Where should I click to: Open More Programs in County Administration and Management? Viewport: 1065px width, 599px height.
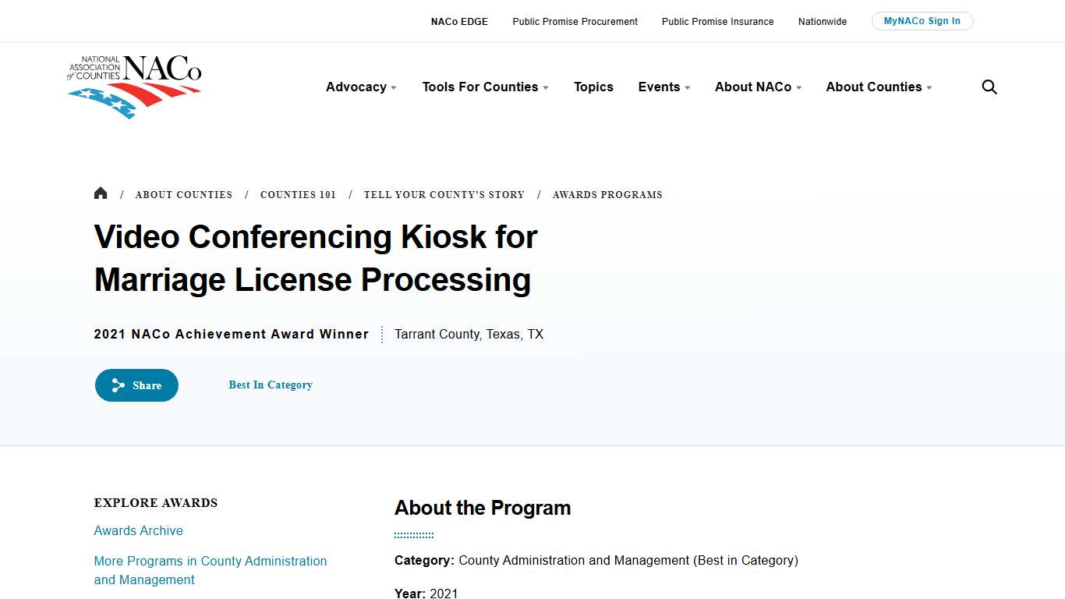coord(211,570)
